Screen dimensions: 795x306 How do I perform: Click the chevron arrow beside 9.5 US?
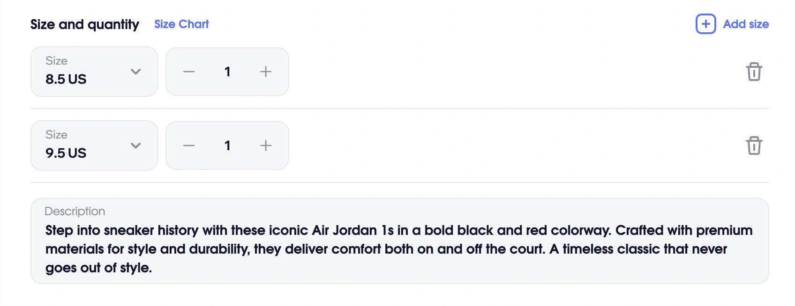(135, 146)
